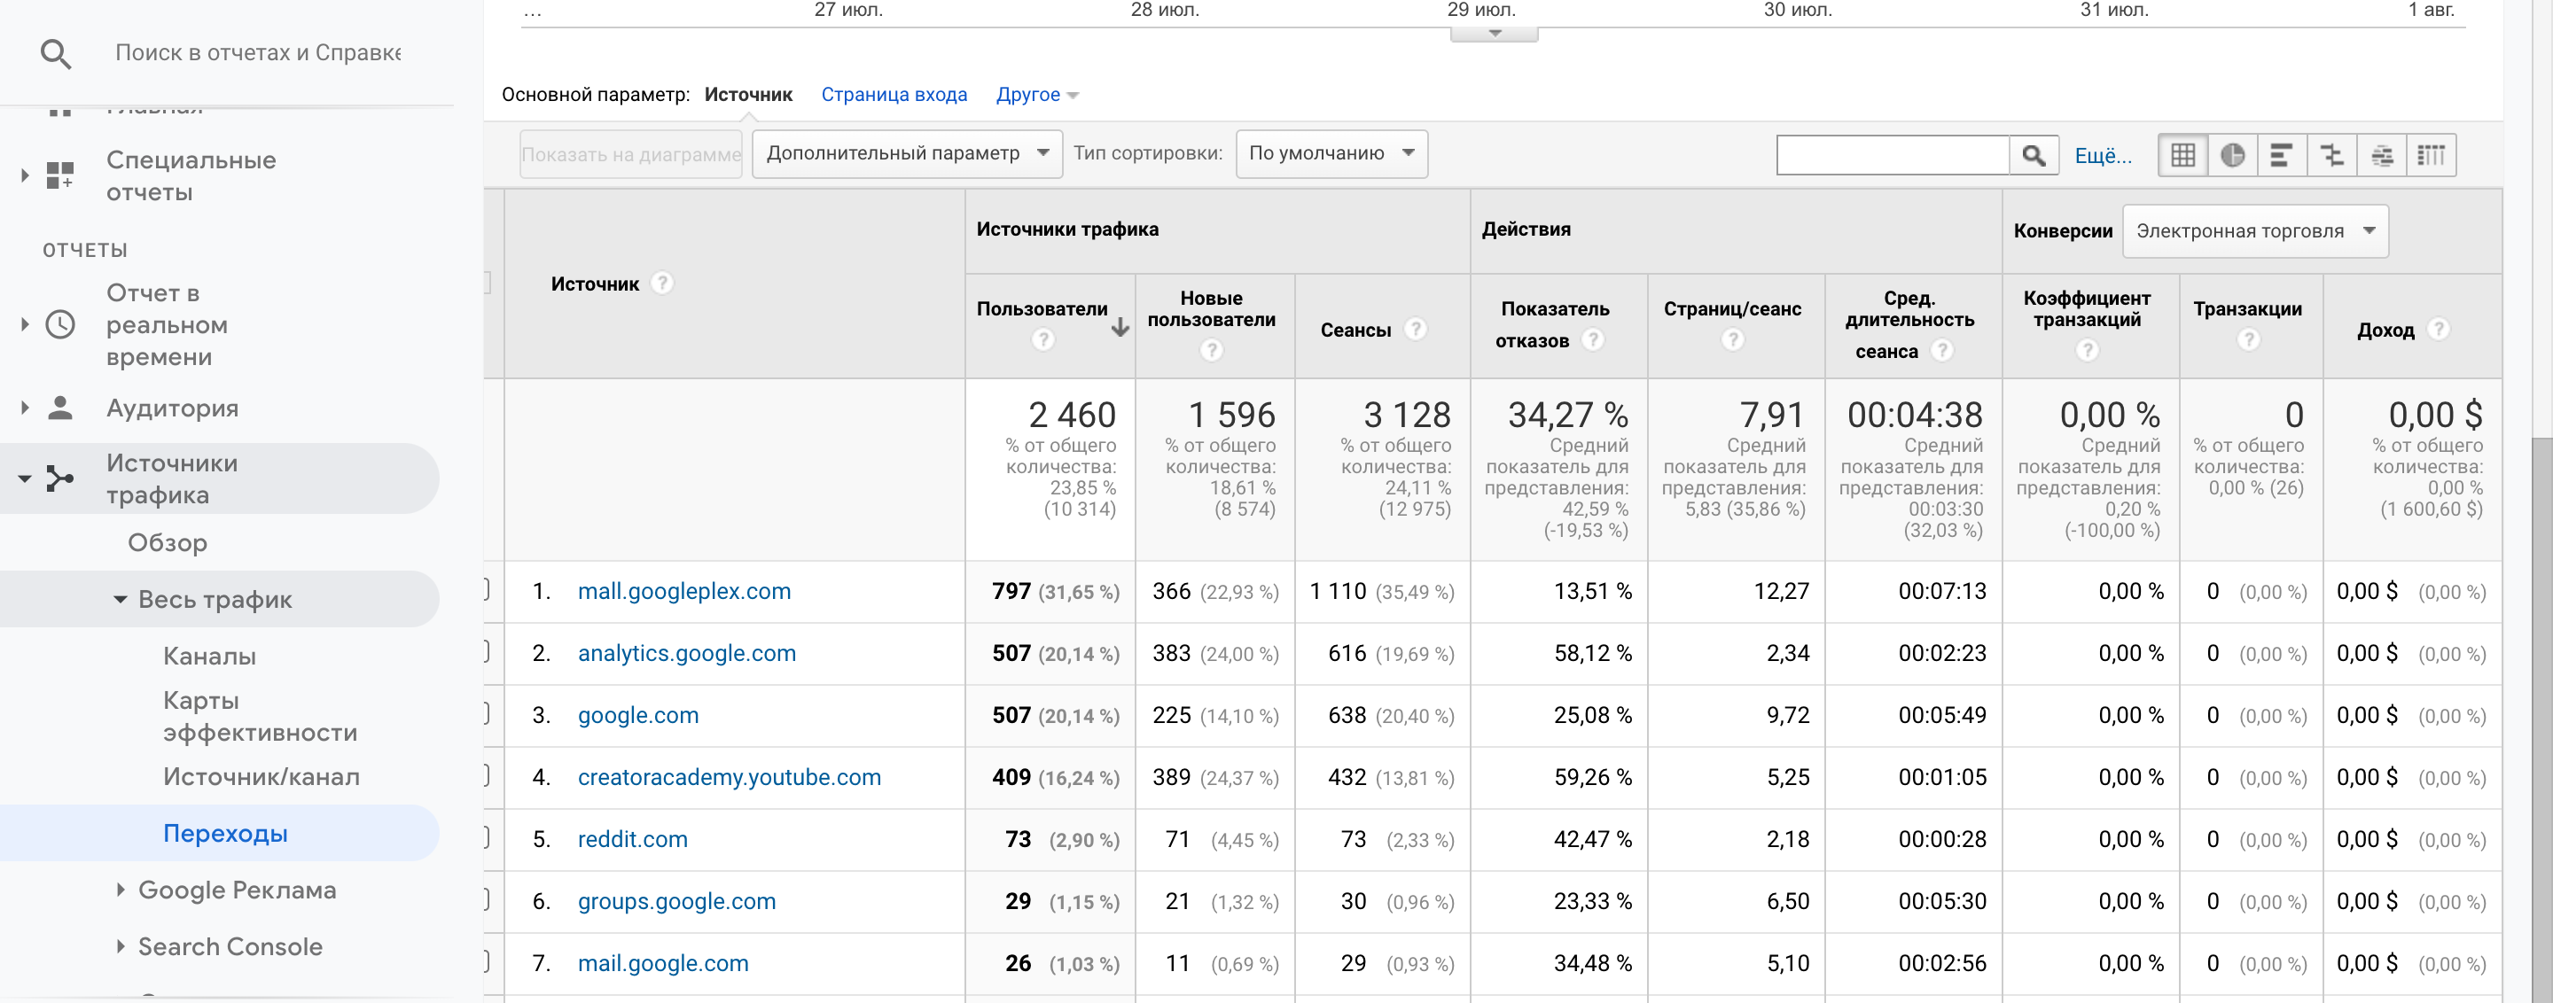Click the table search magnifier button
Viewport: 2553px width, 1003px height.
click(2034, 155)
